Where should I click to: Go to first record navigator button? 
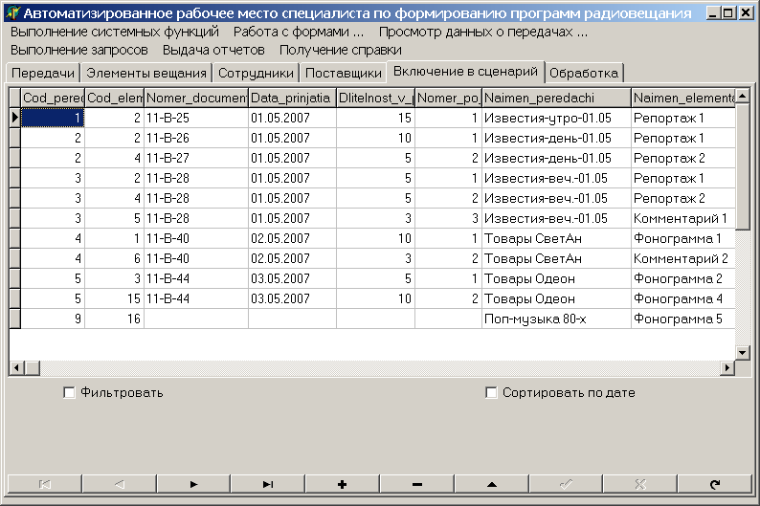pos(45,484)
